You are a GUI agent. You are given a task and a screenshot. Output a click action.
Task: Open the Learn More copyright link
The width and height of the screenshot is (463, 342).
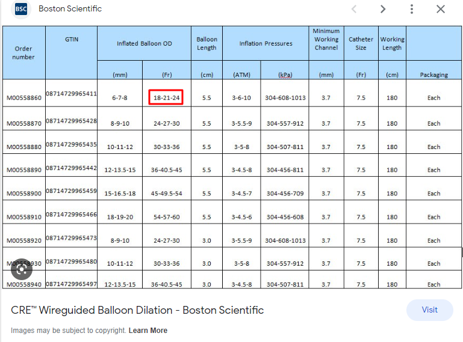coord(148,331)
